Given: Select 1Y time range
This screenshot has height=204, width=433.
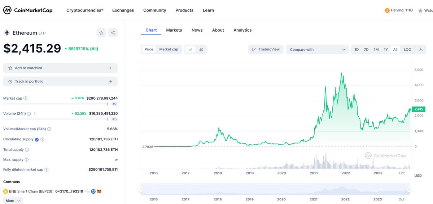Looking at the screenshot, I should (x=386, y=49).
